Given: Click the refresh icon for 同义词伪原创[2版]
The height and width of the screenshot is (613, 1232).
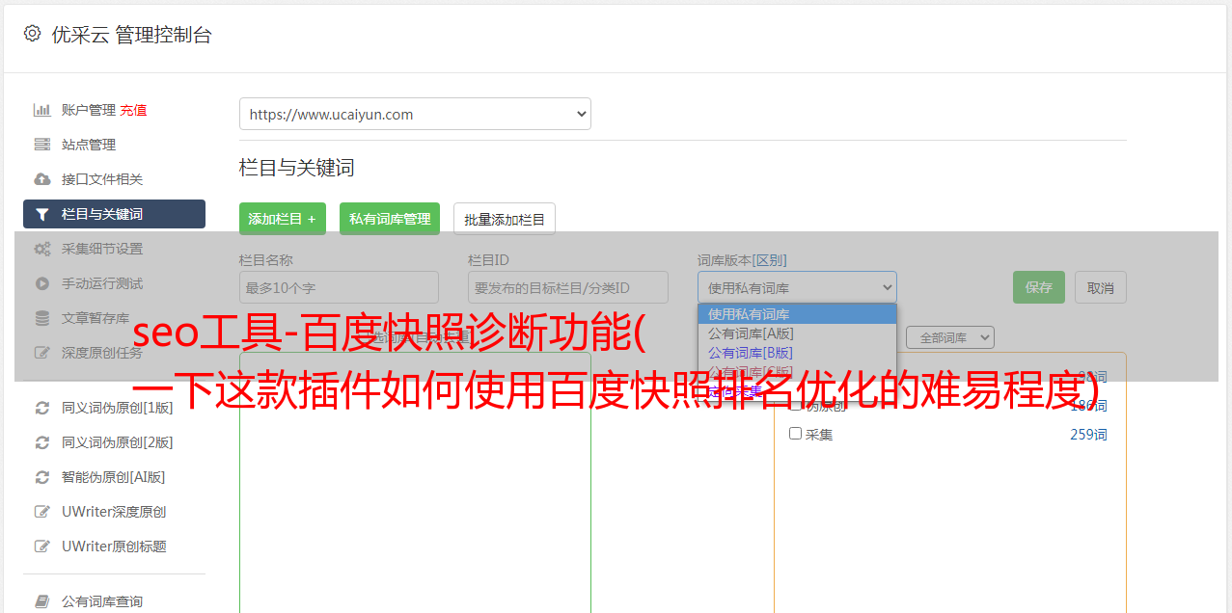Looking at the screenshot, I should coord(42,442).
